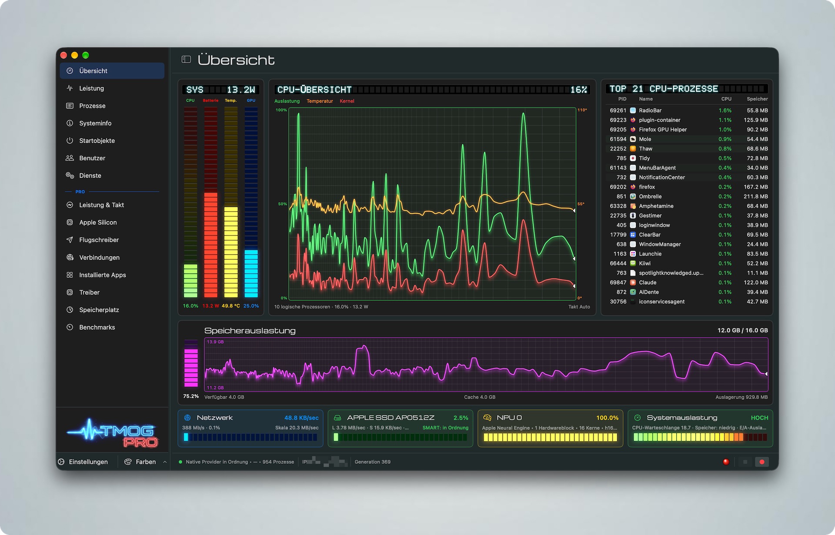Image resolution: width=835 pixels, height=535 pixels.
Task: Open Installierte Apps list
Action: pos(112,275)
